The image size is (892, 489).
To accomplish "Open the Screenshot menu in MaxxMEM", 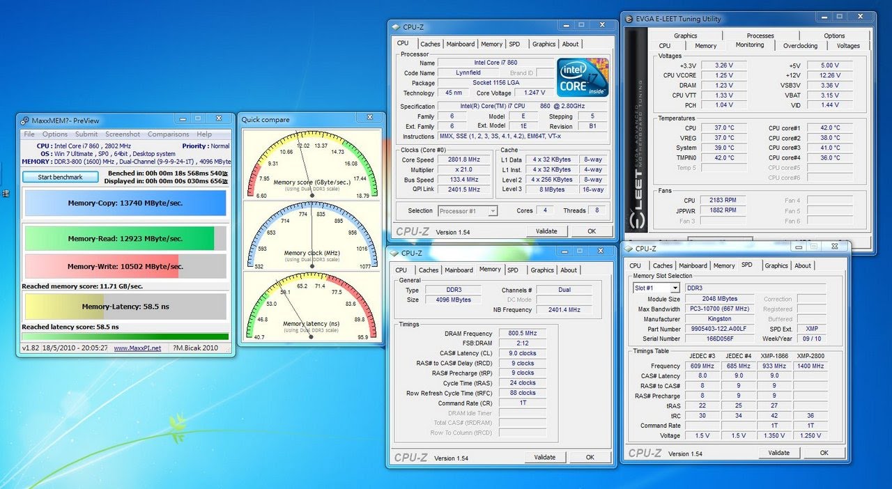I will [123, 134].
